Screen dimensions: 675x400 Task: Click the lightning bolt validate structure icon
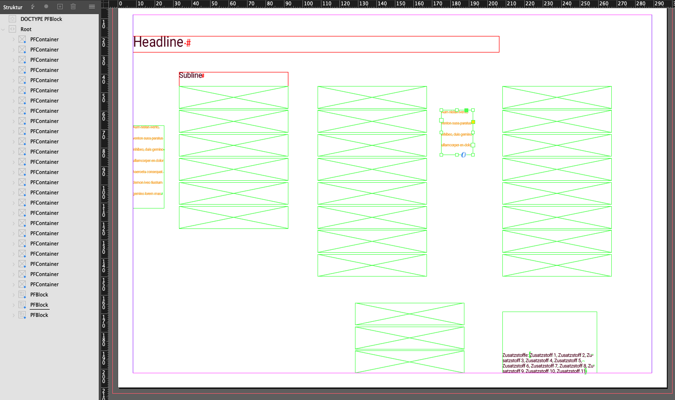33,7
